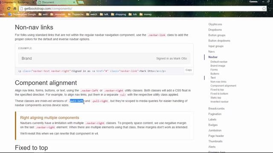This screenshot has width=273, height=153.
Task: Open the shopping bookmarks folder
Action: coord(119,14)
